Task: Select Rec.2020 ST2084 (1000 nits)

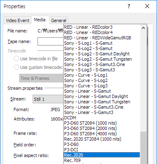Action: 102,139
